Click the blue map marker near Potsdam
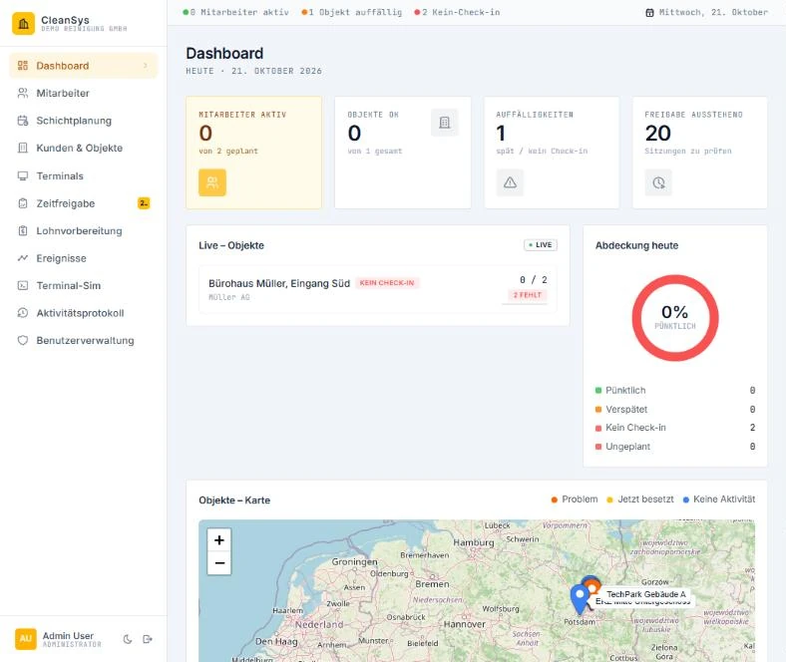Screen dimensions: 786x662 click(x=580, y=599)
